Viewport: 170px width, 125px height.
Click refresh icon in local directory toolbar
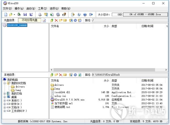point(80,75)
